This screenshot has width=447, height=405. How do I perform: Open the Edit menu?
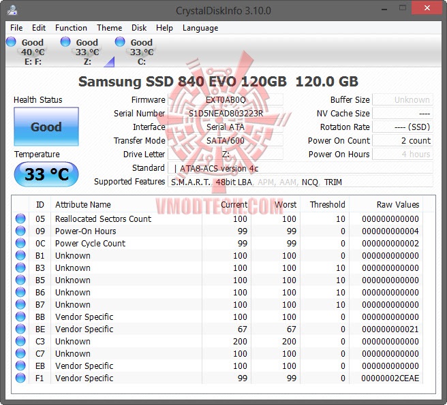pos(38,28)
